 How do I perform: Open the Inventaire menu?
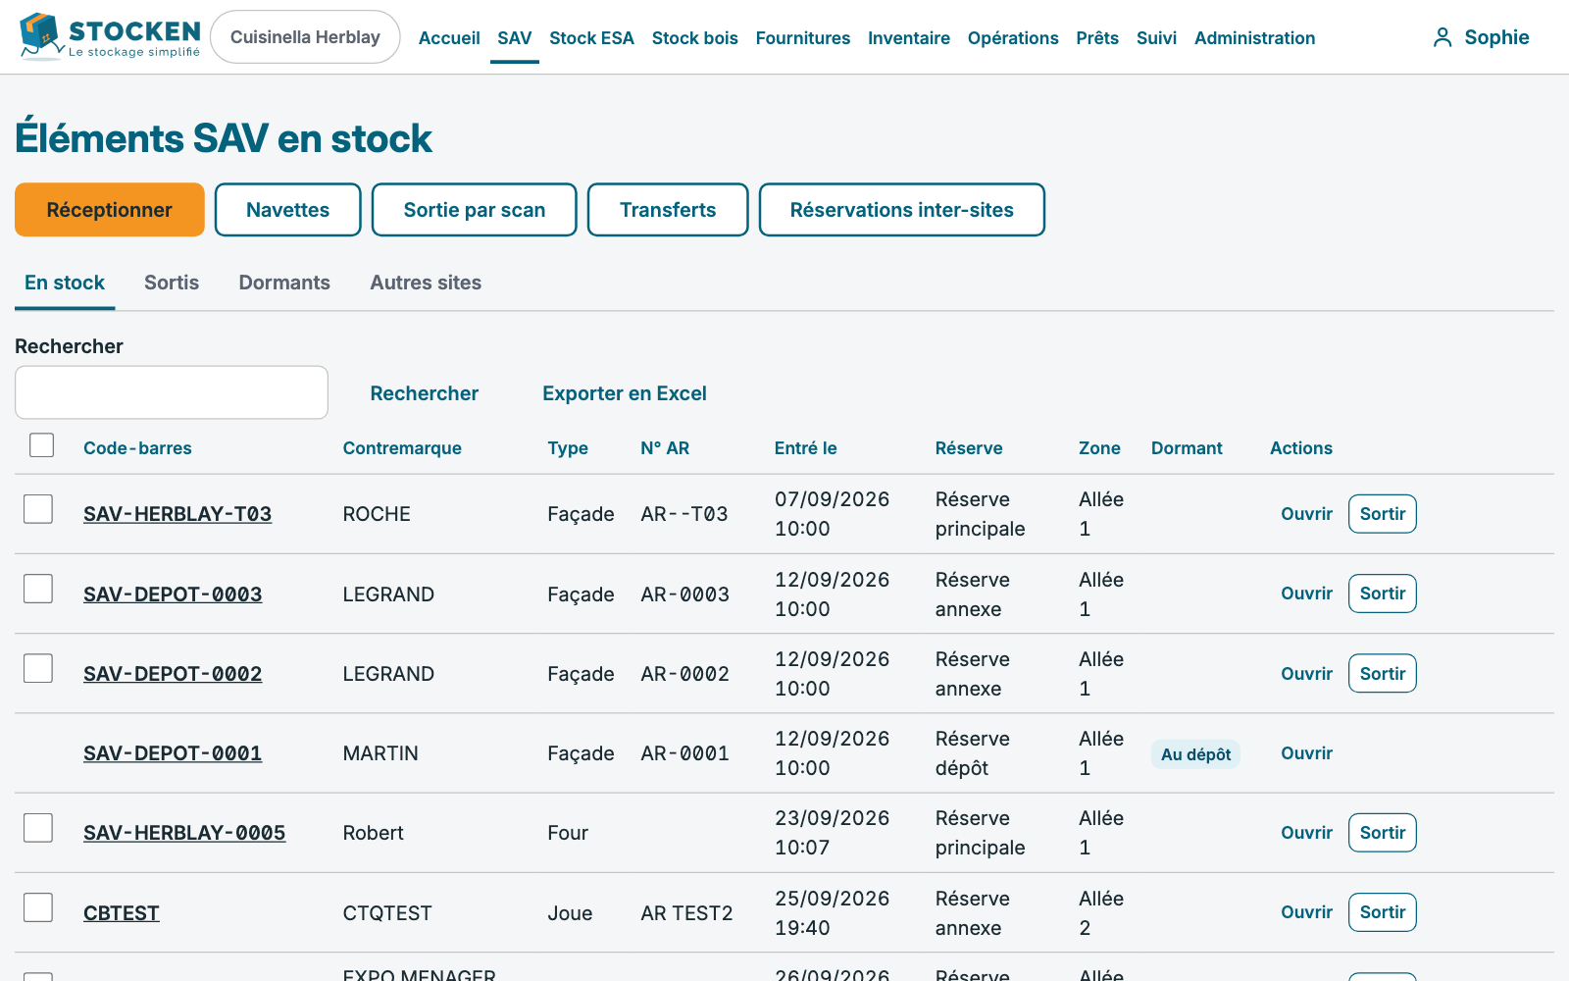909,38
